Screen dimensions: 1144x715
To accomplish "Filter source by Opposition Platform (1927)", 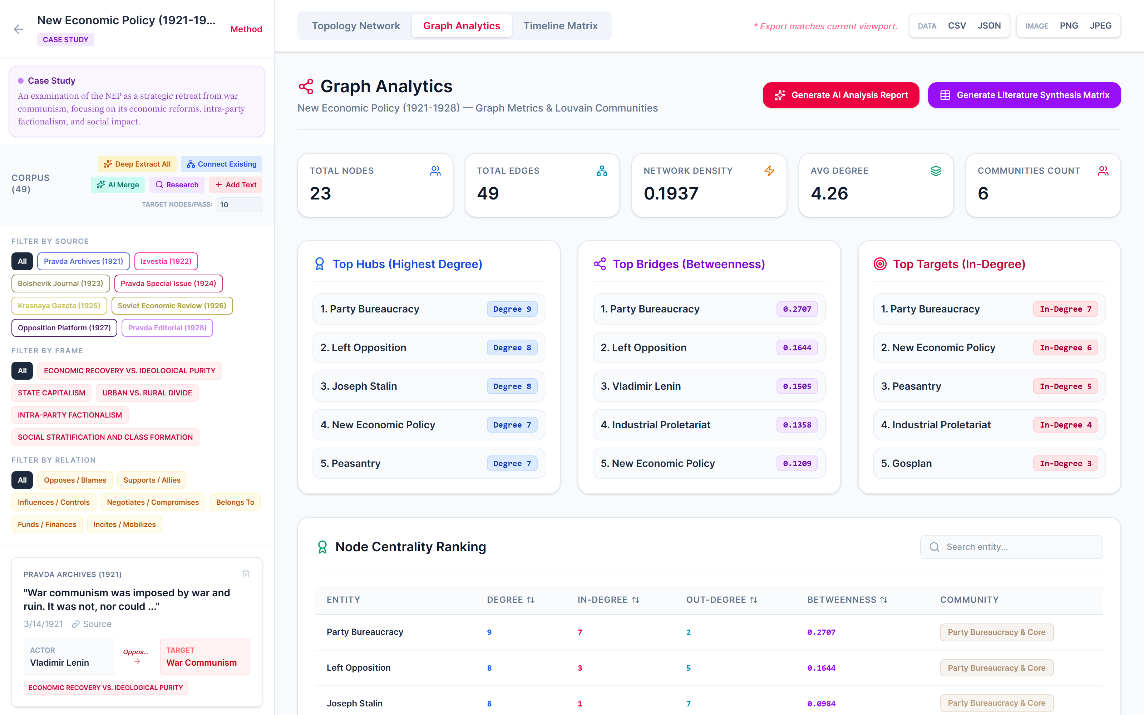I will pos(64,328).
